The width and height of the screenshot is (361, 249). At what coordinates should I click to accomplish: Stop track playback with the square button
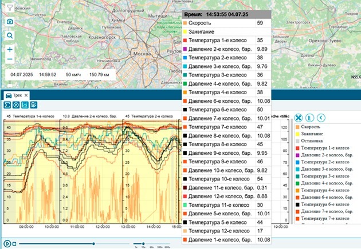pos(14,244)
